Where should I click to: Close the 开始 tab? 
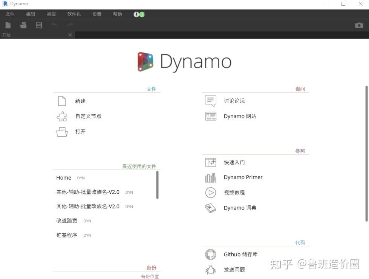click(x=70, y=34)
